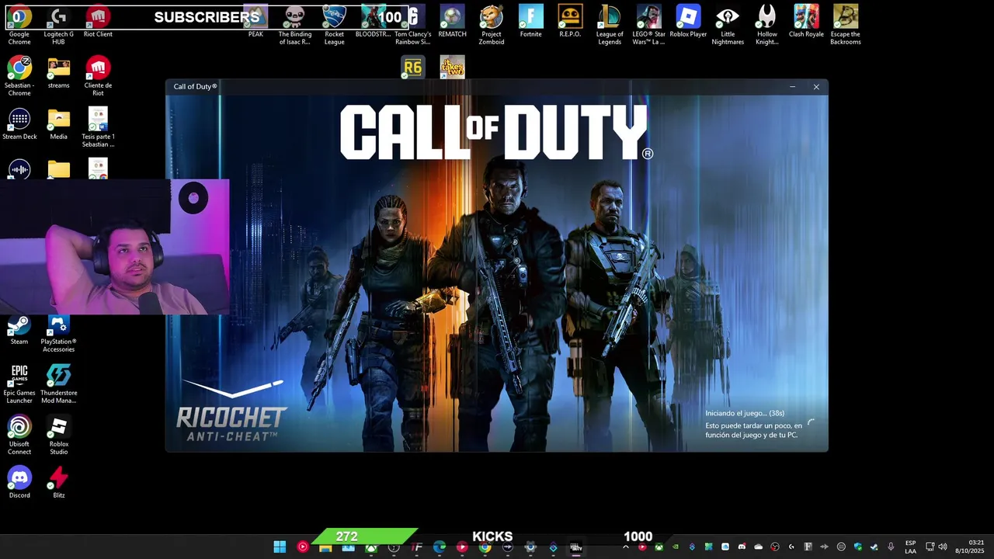Image resolution: width=994 pixels, height=559 pixels.
Task: Select the PEAK game icon
Action: point(255,21)
